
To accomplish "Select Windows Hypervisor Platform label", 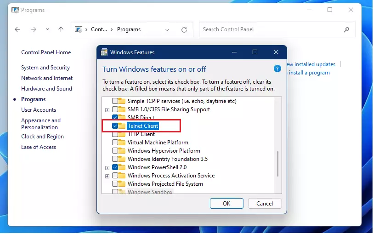I will click(164, 151).
